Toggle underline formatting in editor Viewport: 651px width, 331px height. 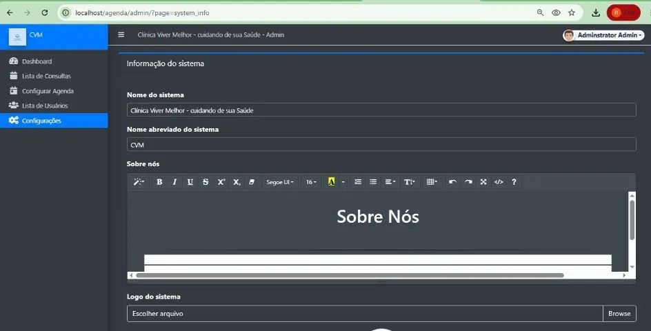point(190,182)
